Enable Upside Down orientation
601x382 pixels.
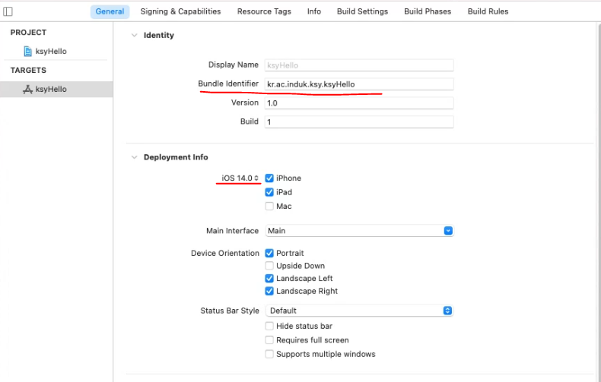tap(269, 266)
